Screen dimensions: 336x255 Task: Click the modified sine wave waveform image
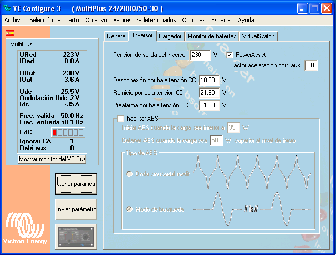click(252, 172)
